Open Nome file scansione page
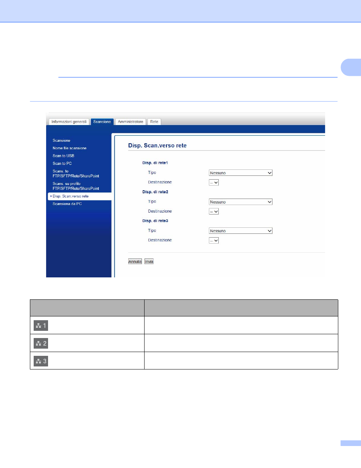This screenshot has width=361, height=468. pyautogui.click(x=70, y=148)
